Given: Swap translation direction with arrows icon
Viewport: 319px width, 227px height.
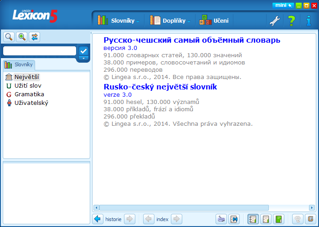Looking at the screenshot, I should click(35, 37).
